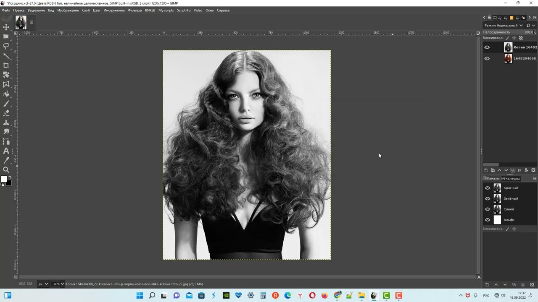Toggle visibility of the Альфа channel

tap(487, 220)
